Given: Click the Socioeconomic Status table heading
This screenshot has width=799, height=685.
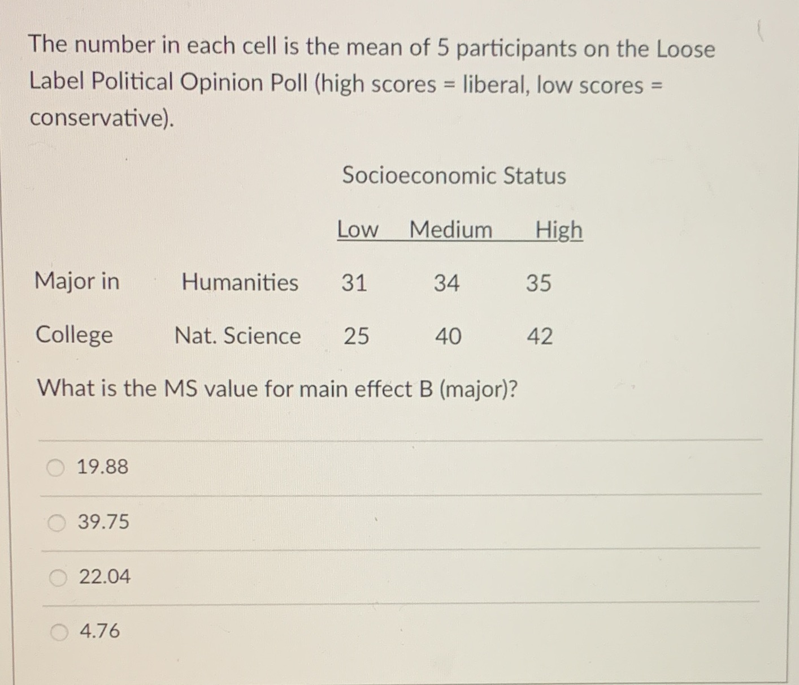Looking at the screenshot, I should [x=454, y=176].
